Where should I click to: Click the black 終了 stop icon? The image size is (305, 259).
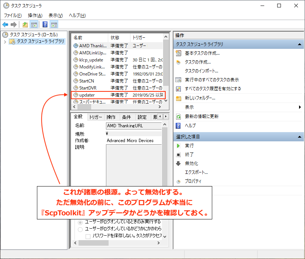[x=178, y=155]
